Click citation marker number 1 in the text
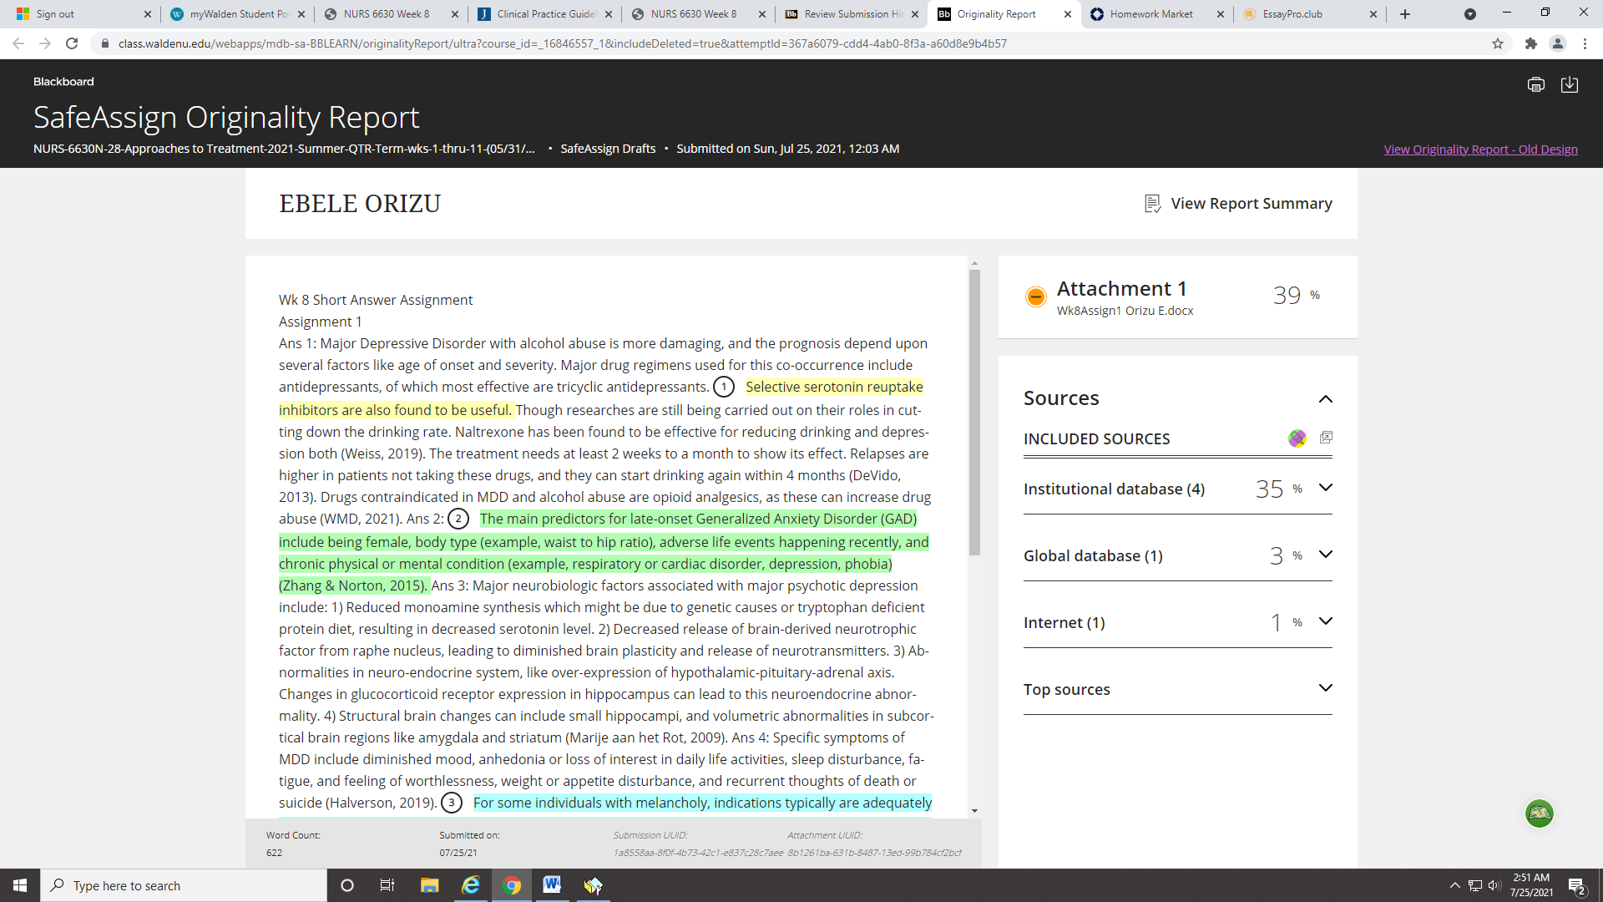This screenshot has width=1603, height=902. (724, 388)
